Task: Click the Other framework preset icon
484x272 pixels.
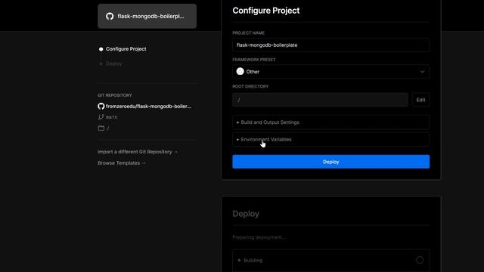Action: pos(240,72)
